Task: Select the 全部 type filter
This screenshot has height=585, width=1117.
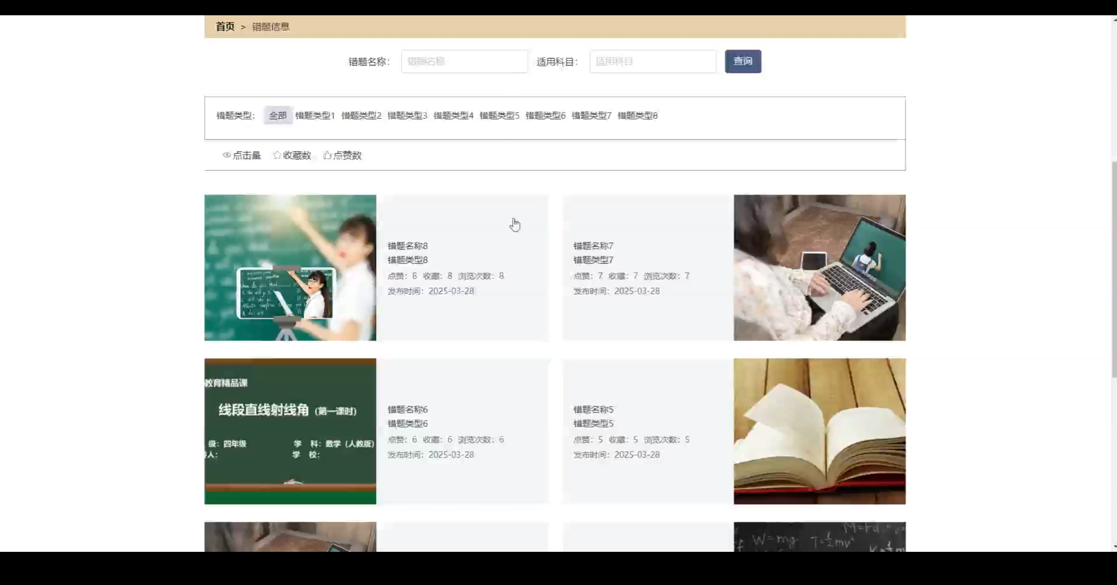Action: coord(278,116)
